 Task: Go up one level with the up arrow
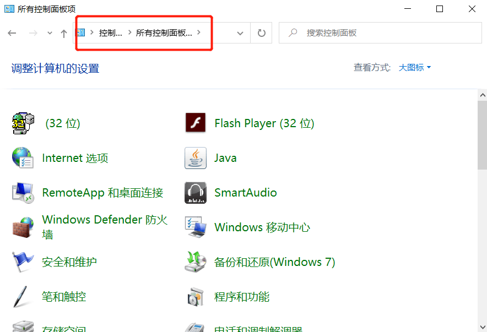click(x=64, y=33)
